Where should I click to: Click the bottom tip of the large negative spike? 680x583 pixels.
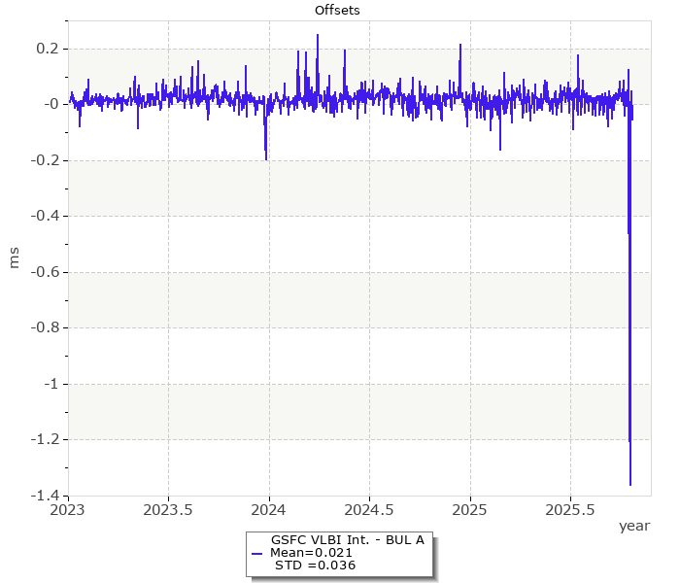click(x=630, y=484)
